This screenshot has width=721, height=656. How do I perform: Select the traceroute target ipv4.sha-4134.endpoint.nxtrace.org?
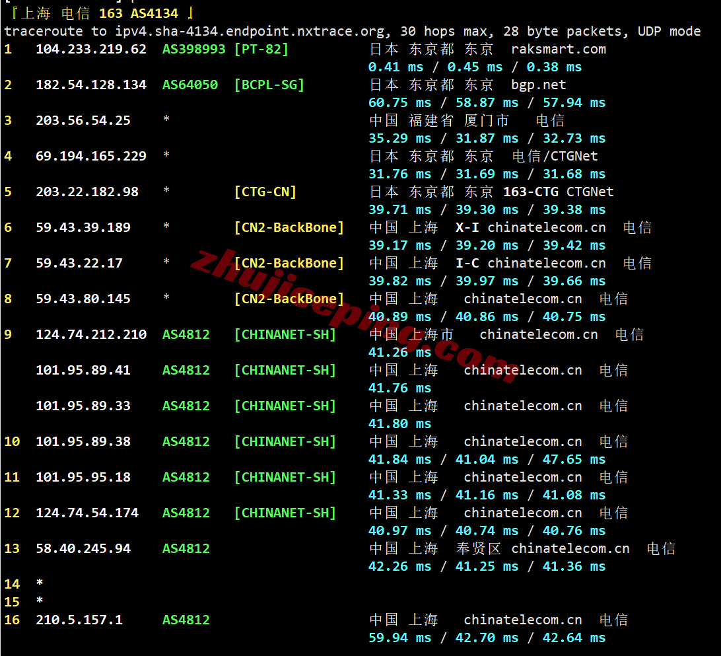tap(249, 32)
